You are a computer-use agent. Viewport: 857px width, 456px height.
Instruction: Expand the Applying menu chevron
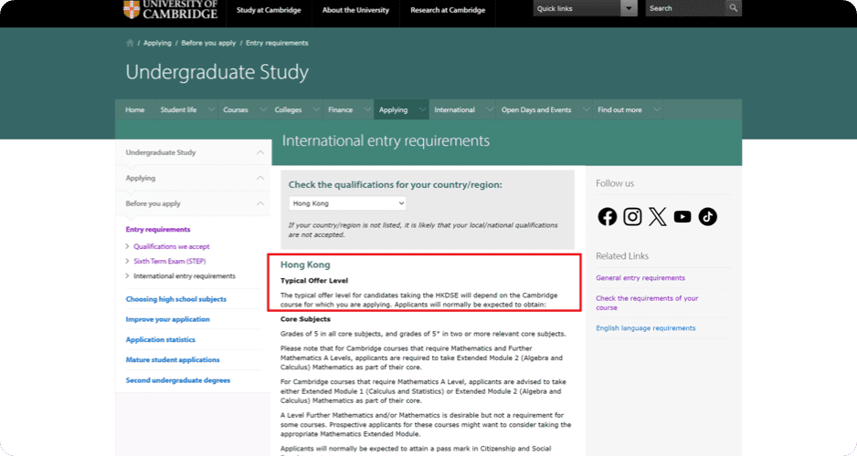pos(422,109)
